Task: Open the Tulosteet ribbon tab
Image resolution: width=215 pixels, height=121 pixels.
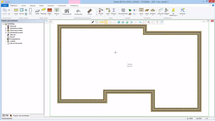Action: 50,5
